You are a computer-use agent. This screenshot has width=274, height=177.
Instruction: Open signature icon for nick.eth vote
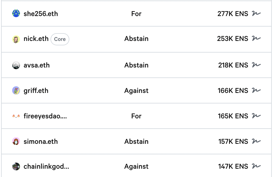pyautogui.click(x=256, y=39)
